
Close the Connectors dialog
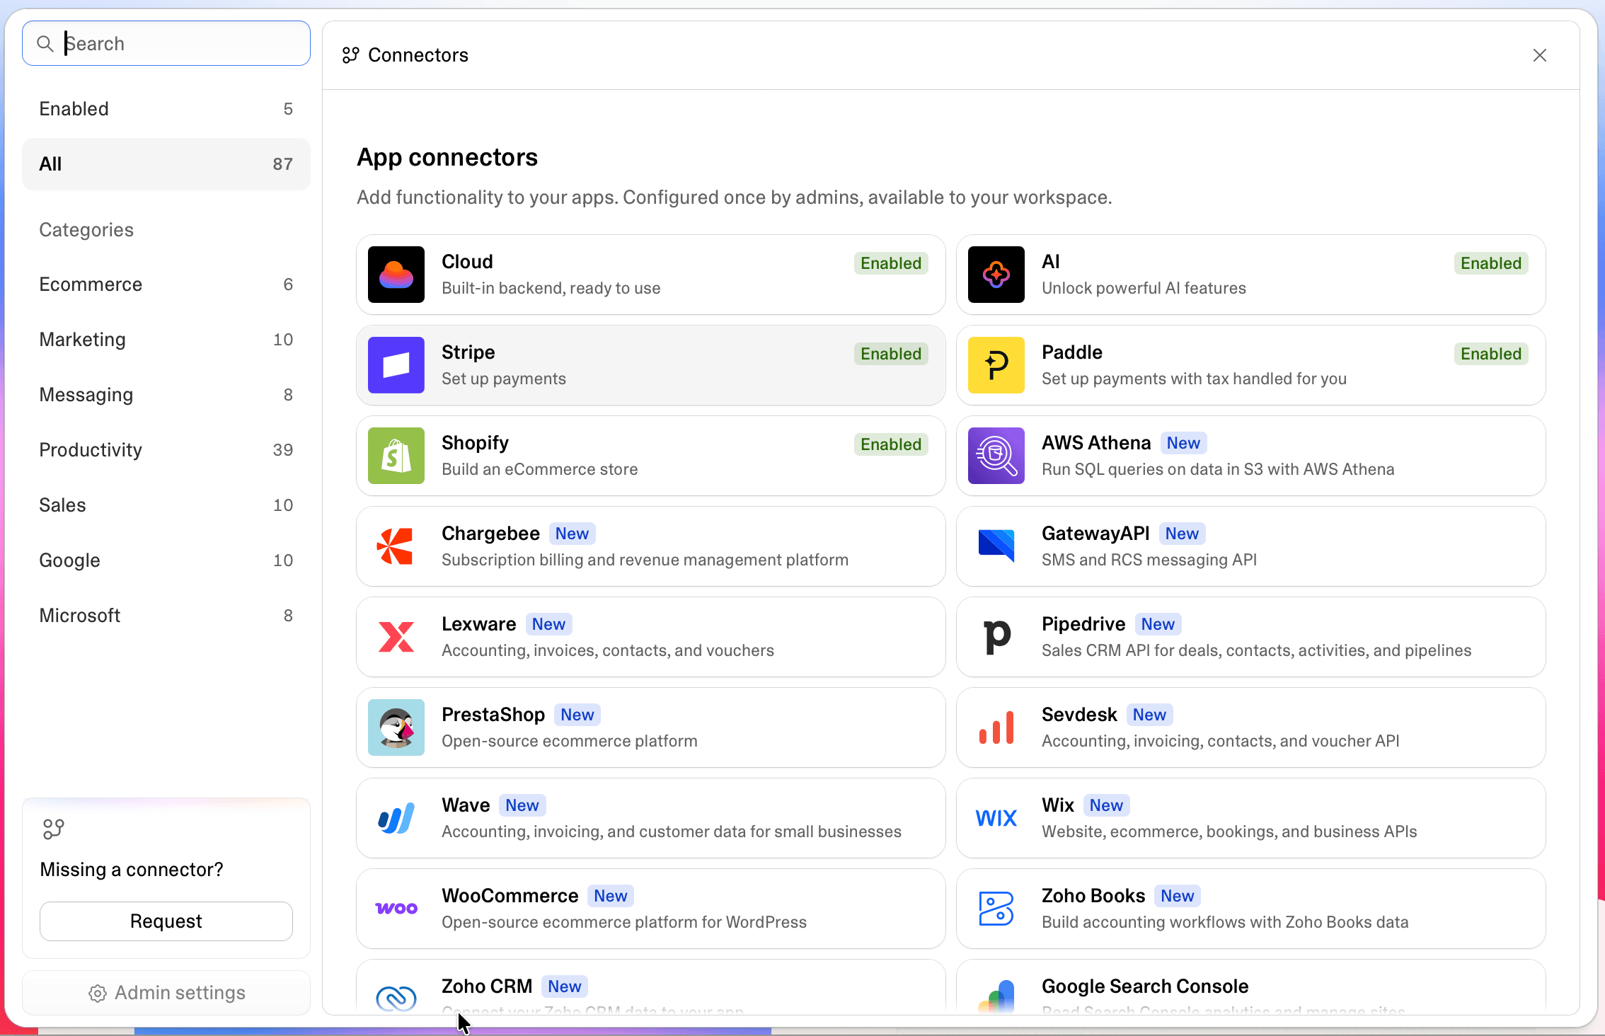coord(1540,55)
